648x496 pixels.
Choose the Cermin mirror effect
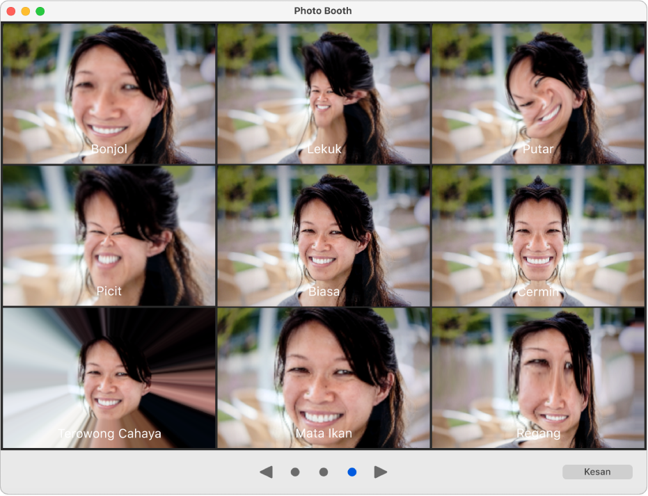538,236
